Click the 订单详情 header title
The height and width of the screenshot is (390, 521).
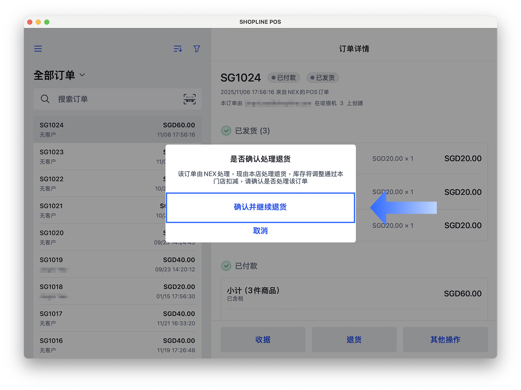354,49
